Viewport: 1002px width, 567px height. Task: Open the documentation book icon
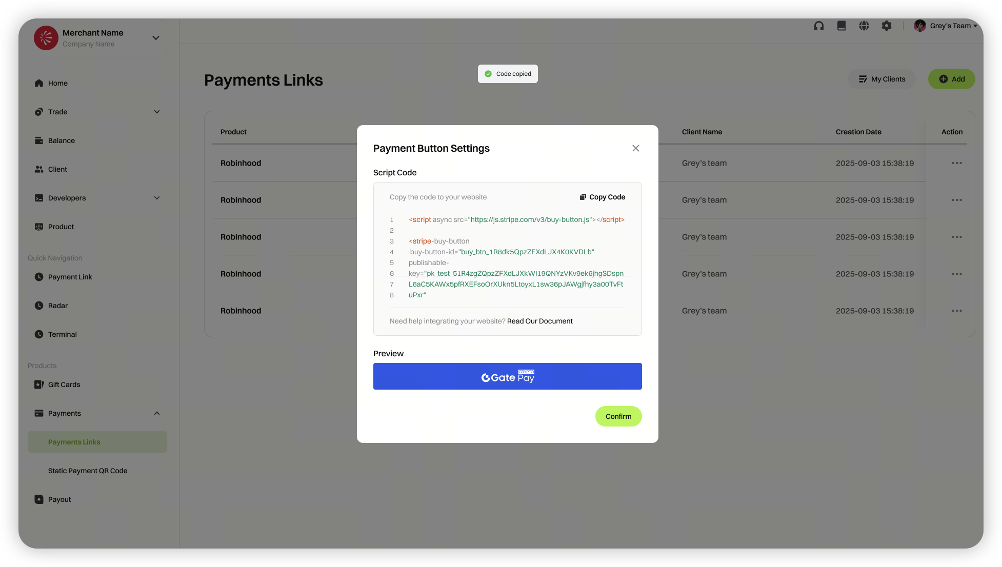(841, 26)
